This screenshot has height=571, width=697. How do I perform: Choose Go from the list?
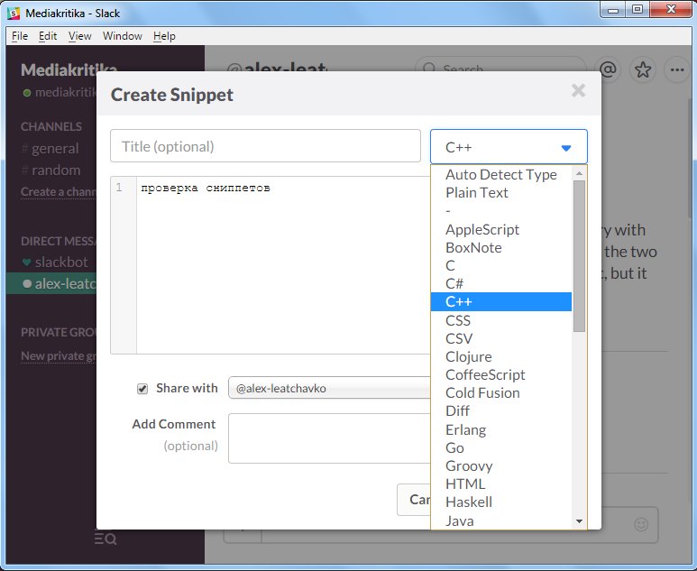point(501,447)
